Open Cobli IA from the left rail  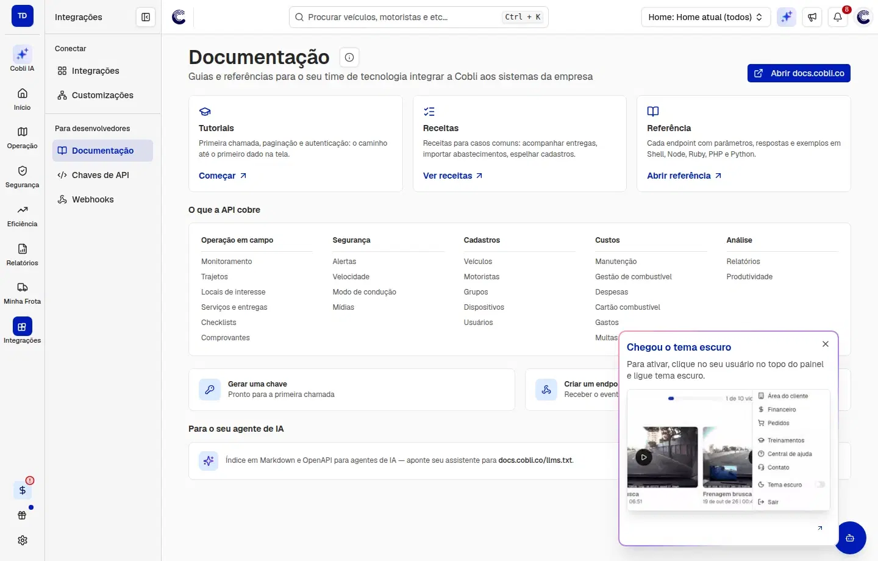[x=22, y=59]
